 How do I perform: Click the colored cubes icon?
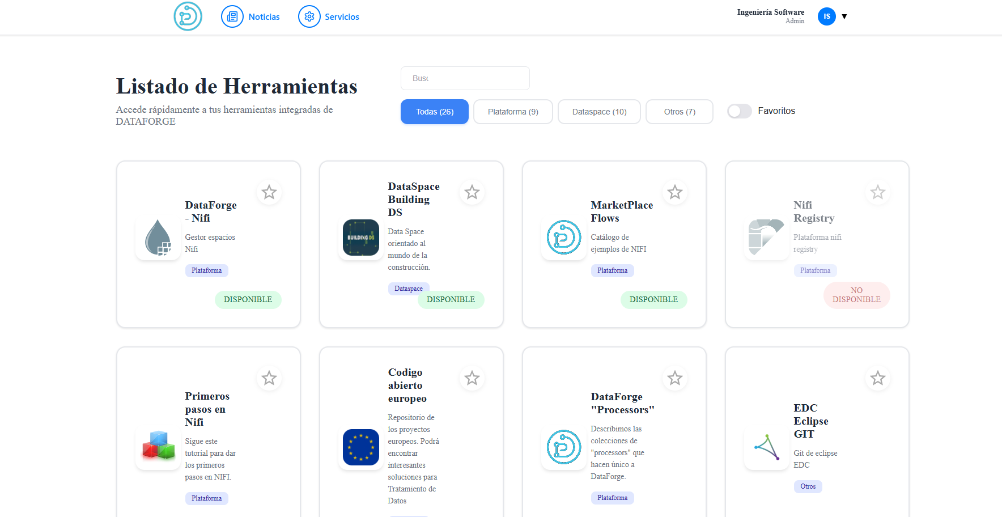(158, 447)
